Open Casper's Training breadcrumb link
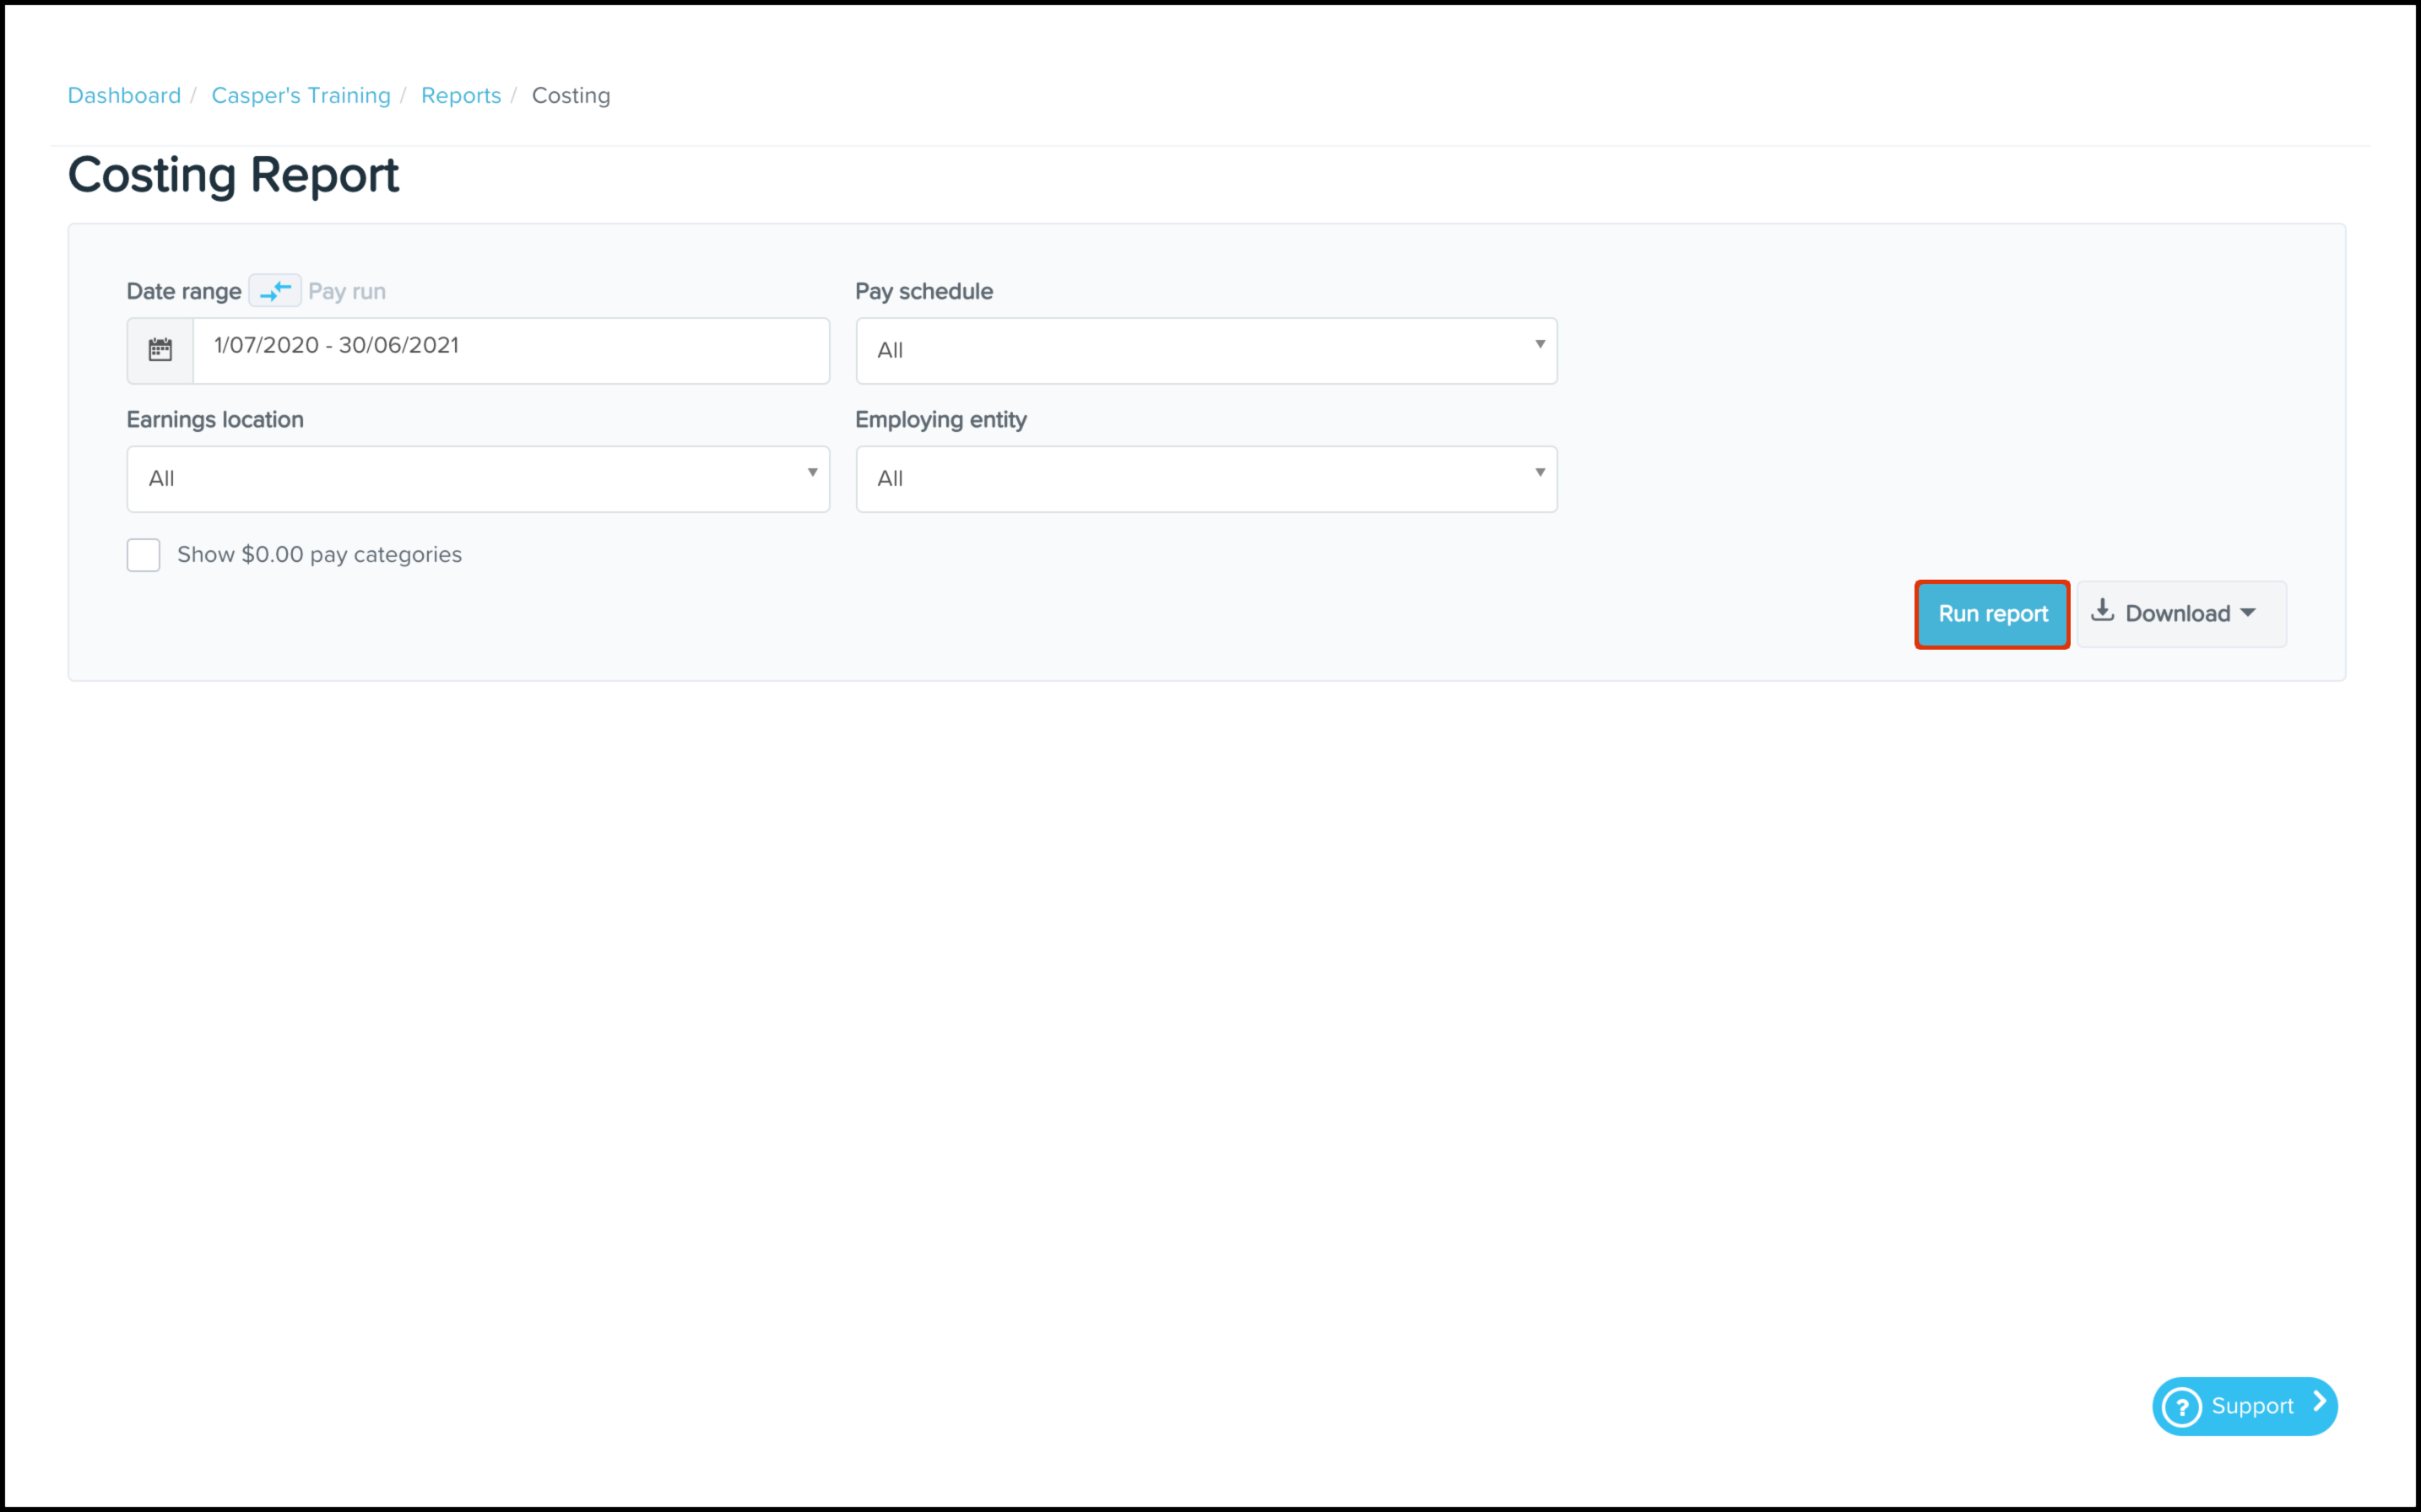2421x1512 pixels. click(x=301, y=95)
